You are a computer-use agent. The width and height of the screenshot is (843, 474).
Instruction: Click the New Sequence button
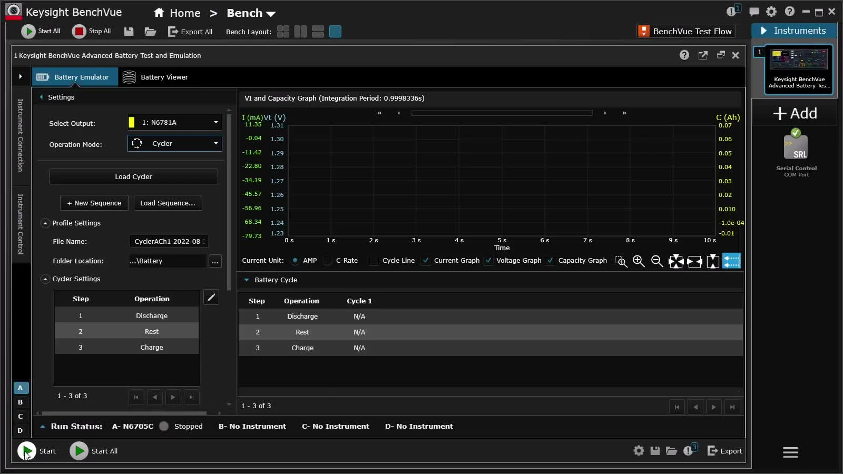click(x=94, y=203)
